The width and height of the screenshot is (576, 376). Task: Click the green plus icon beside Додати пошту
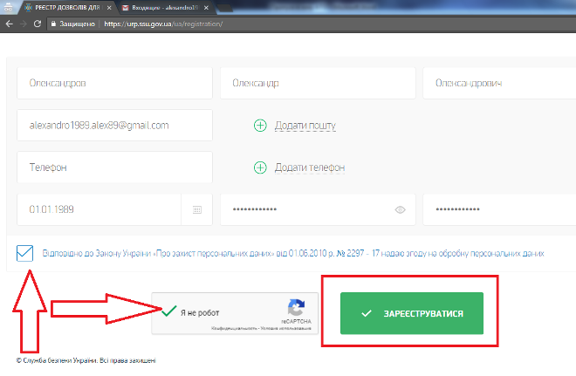pos(260,126)
